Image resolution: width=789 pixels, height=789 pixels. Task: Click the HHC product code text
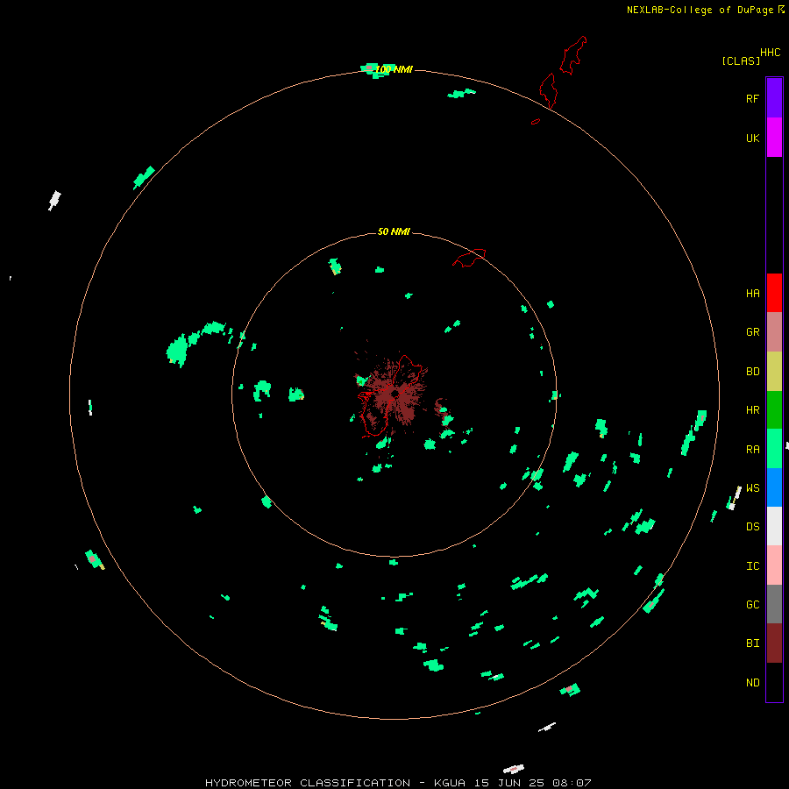(770, 53)
